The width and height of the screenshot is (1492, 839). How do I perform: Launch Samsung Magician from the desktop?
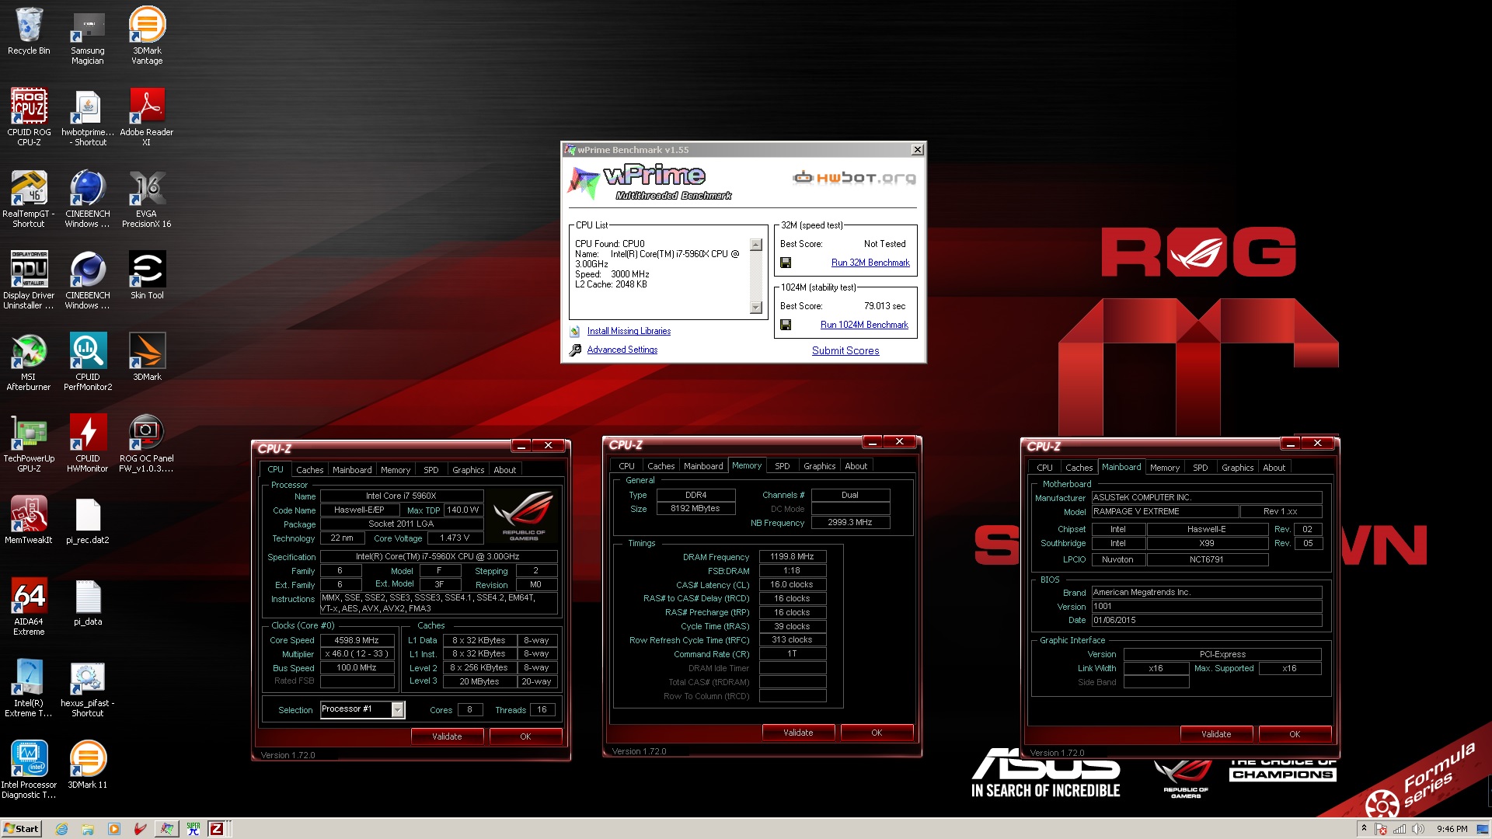(88, 36)
